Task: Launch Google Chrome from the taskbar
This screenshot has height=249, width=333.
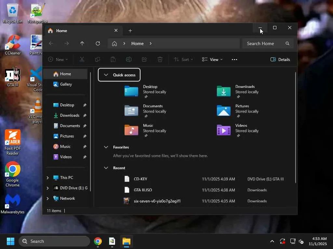Action: (98, 241)
